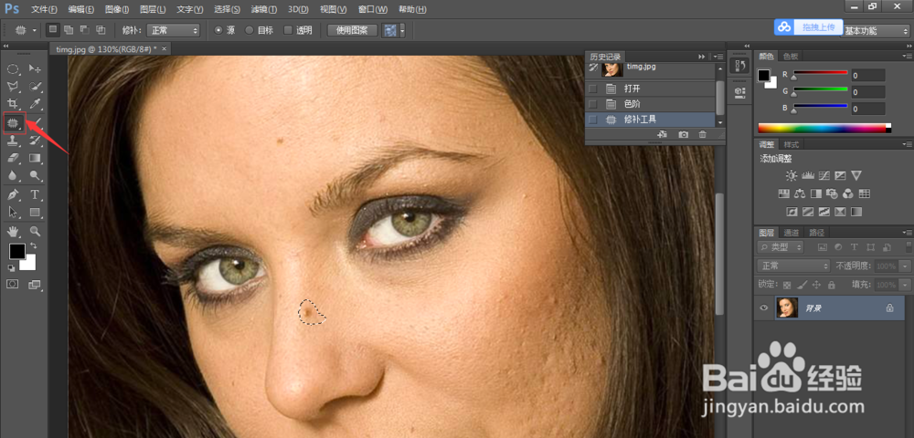Open layer blend mode dropdown
The width and height of the screenshot is (914, 438).
click(794, 266)
